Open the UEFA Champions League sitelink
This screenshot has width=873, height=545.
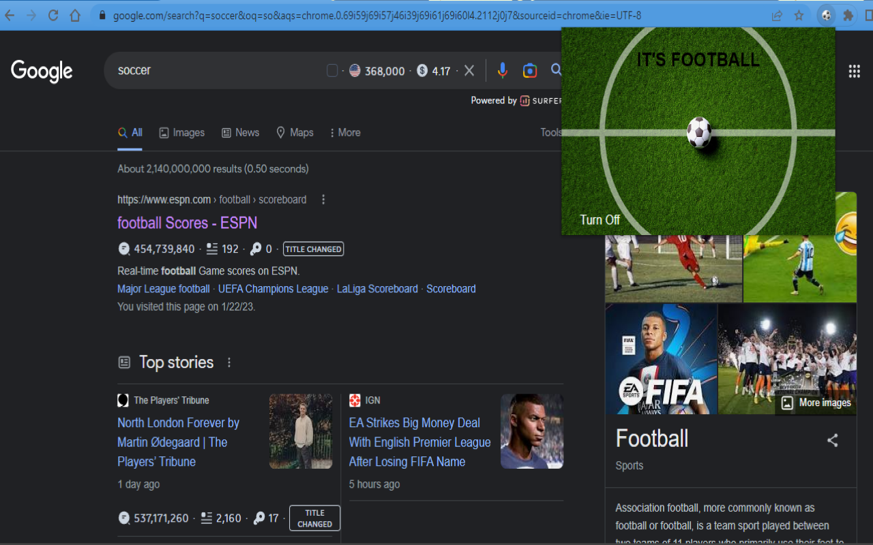[x=273, y=289]
